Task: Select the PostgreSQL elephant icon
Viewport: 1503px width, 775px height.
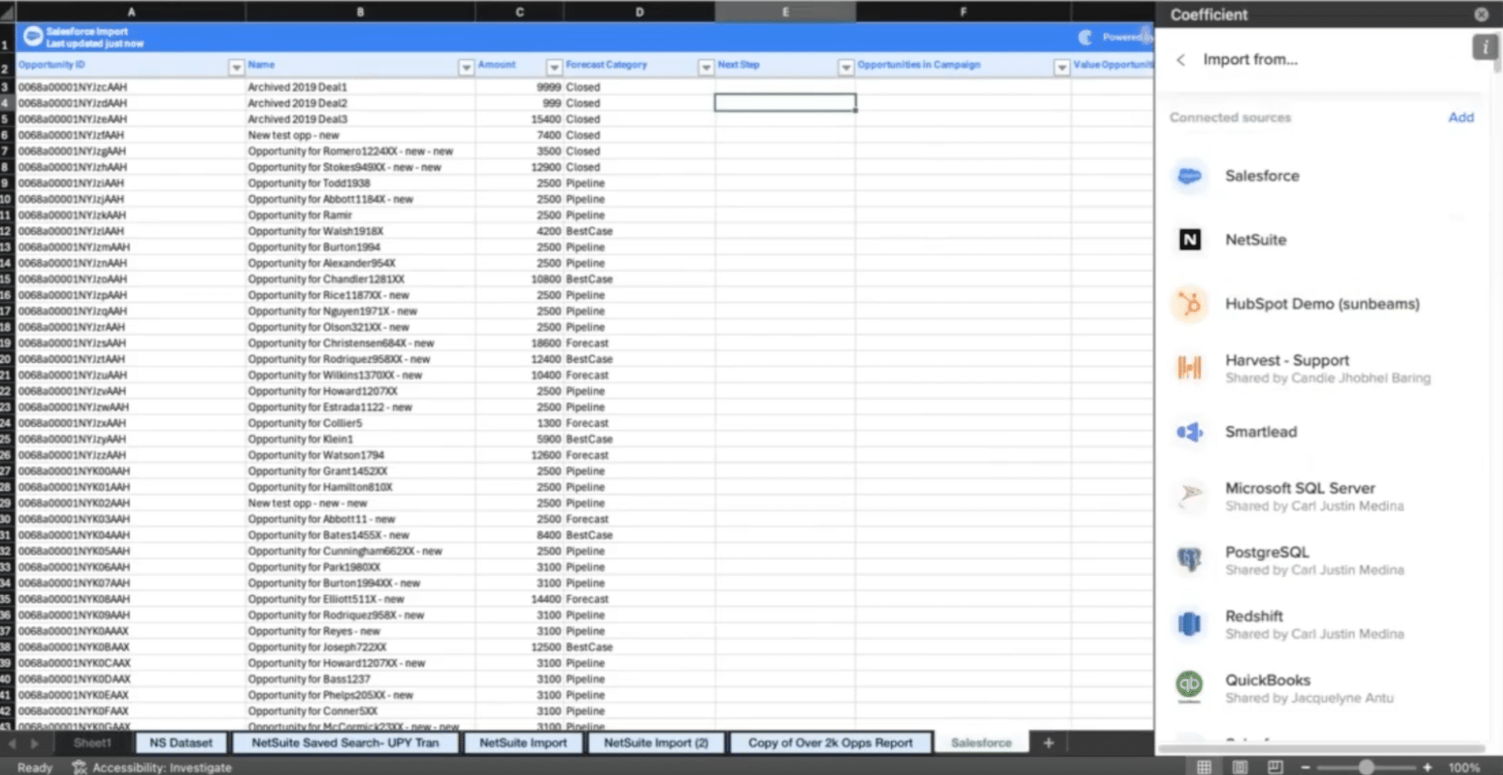Action: coord(1190,559)
